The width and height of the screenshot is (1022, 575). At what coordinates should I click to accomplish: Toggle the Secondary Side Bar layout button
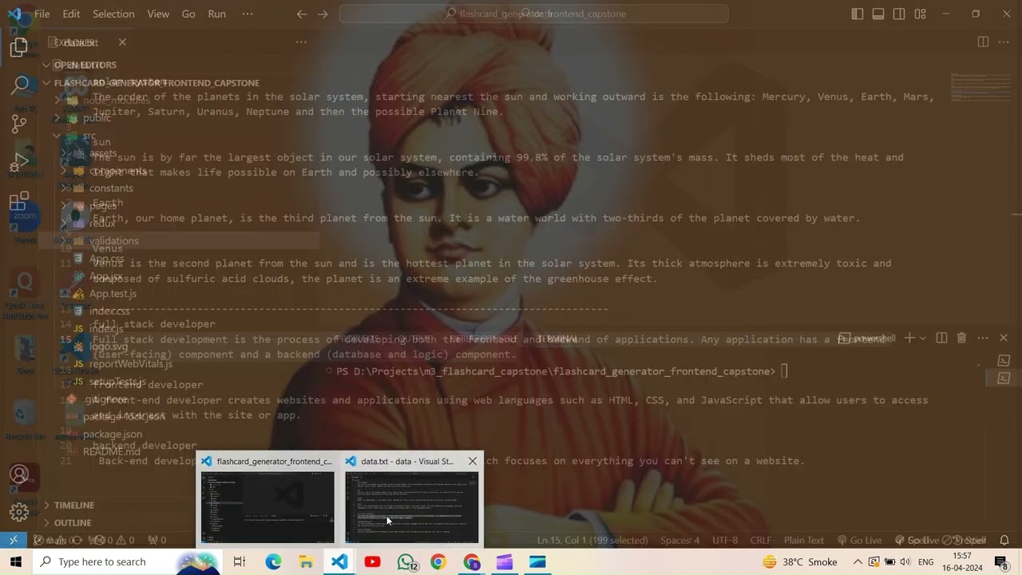tap(899, 14)
